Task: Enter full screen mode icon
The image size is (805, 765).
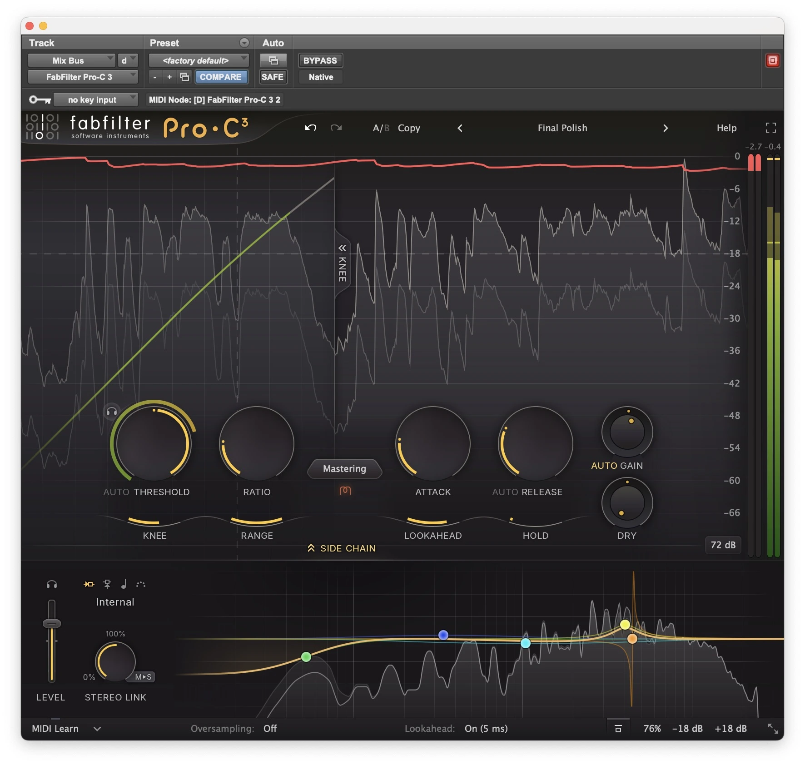Action: [770, 128]
